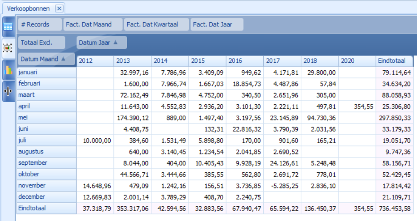The height and width of the screenshot is (221, 417).
Task: Select the september row header
Action: [x=46, y=163]
